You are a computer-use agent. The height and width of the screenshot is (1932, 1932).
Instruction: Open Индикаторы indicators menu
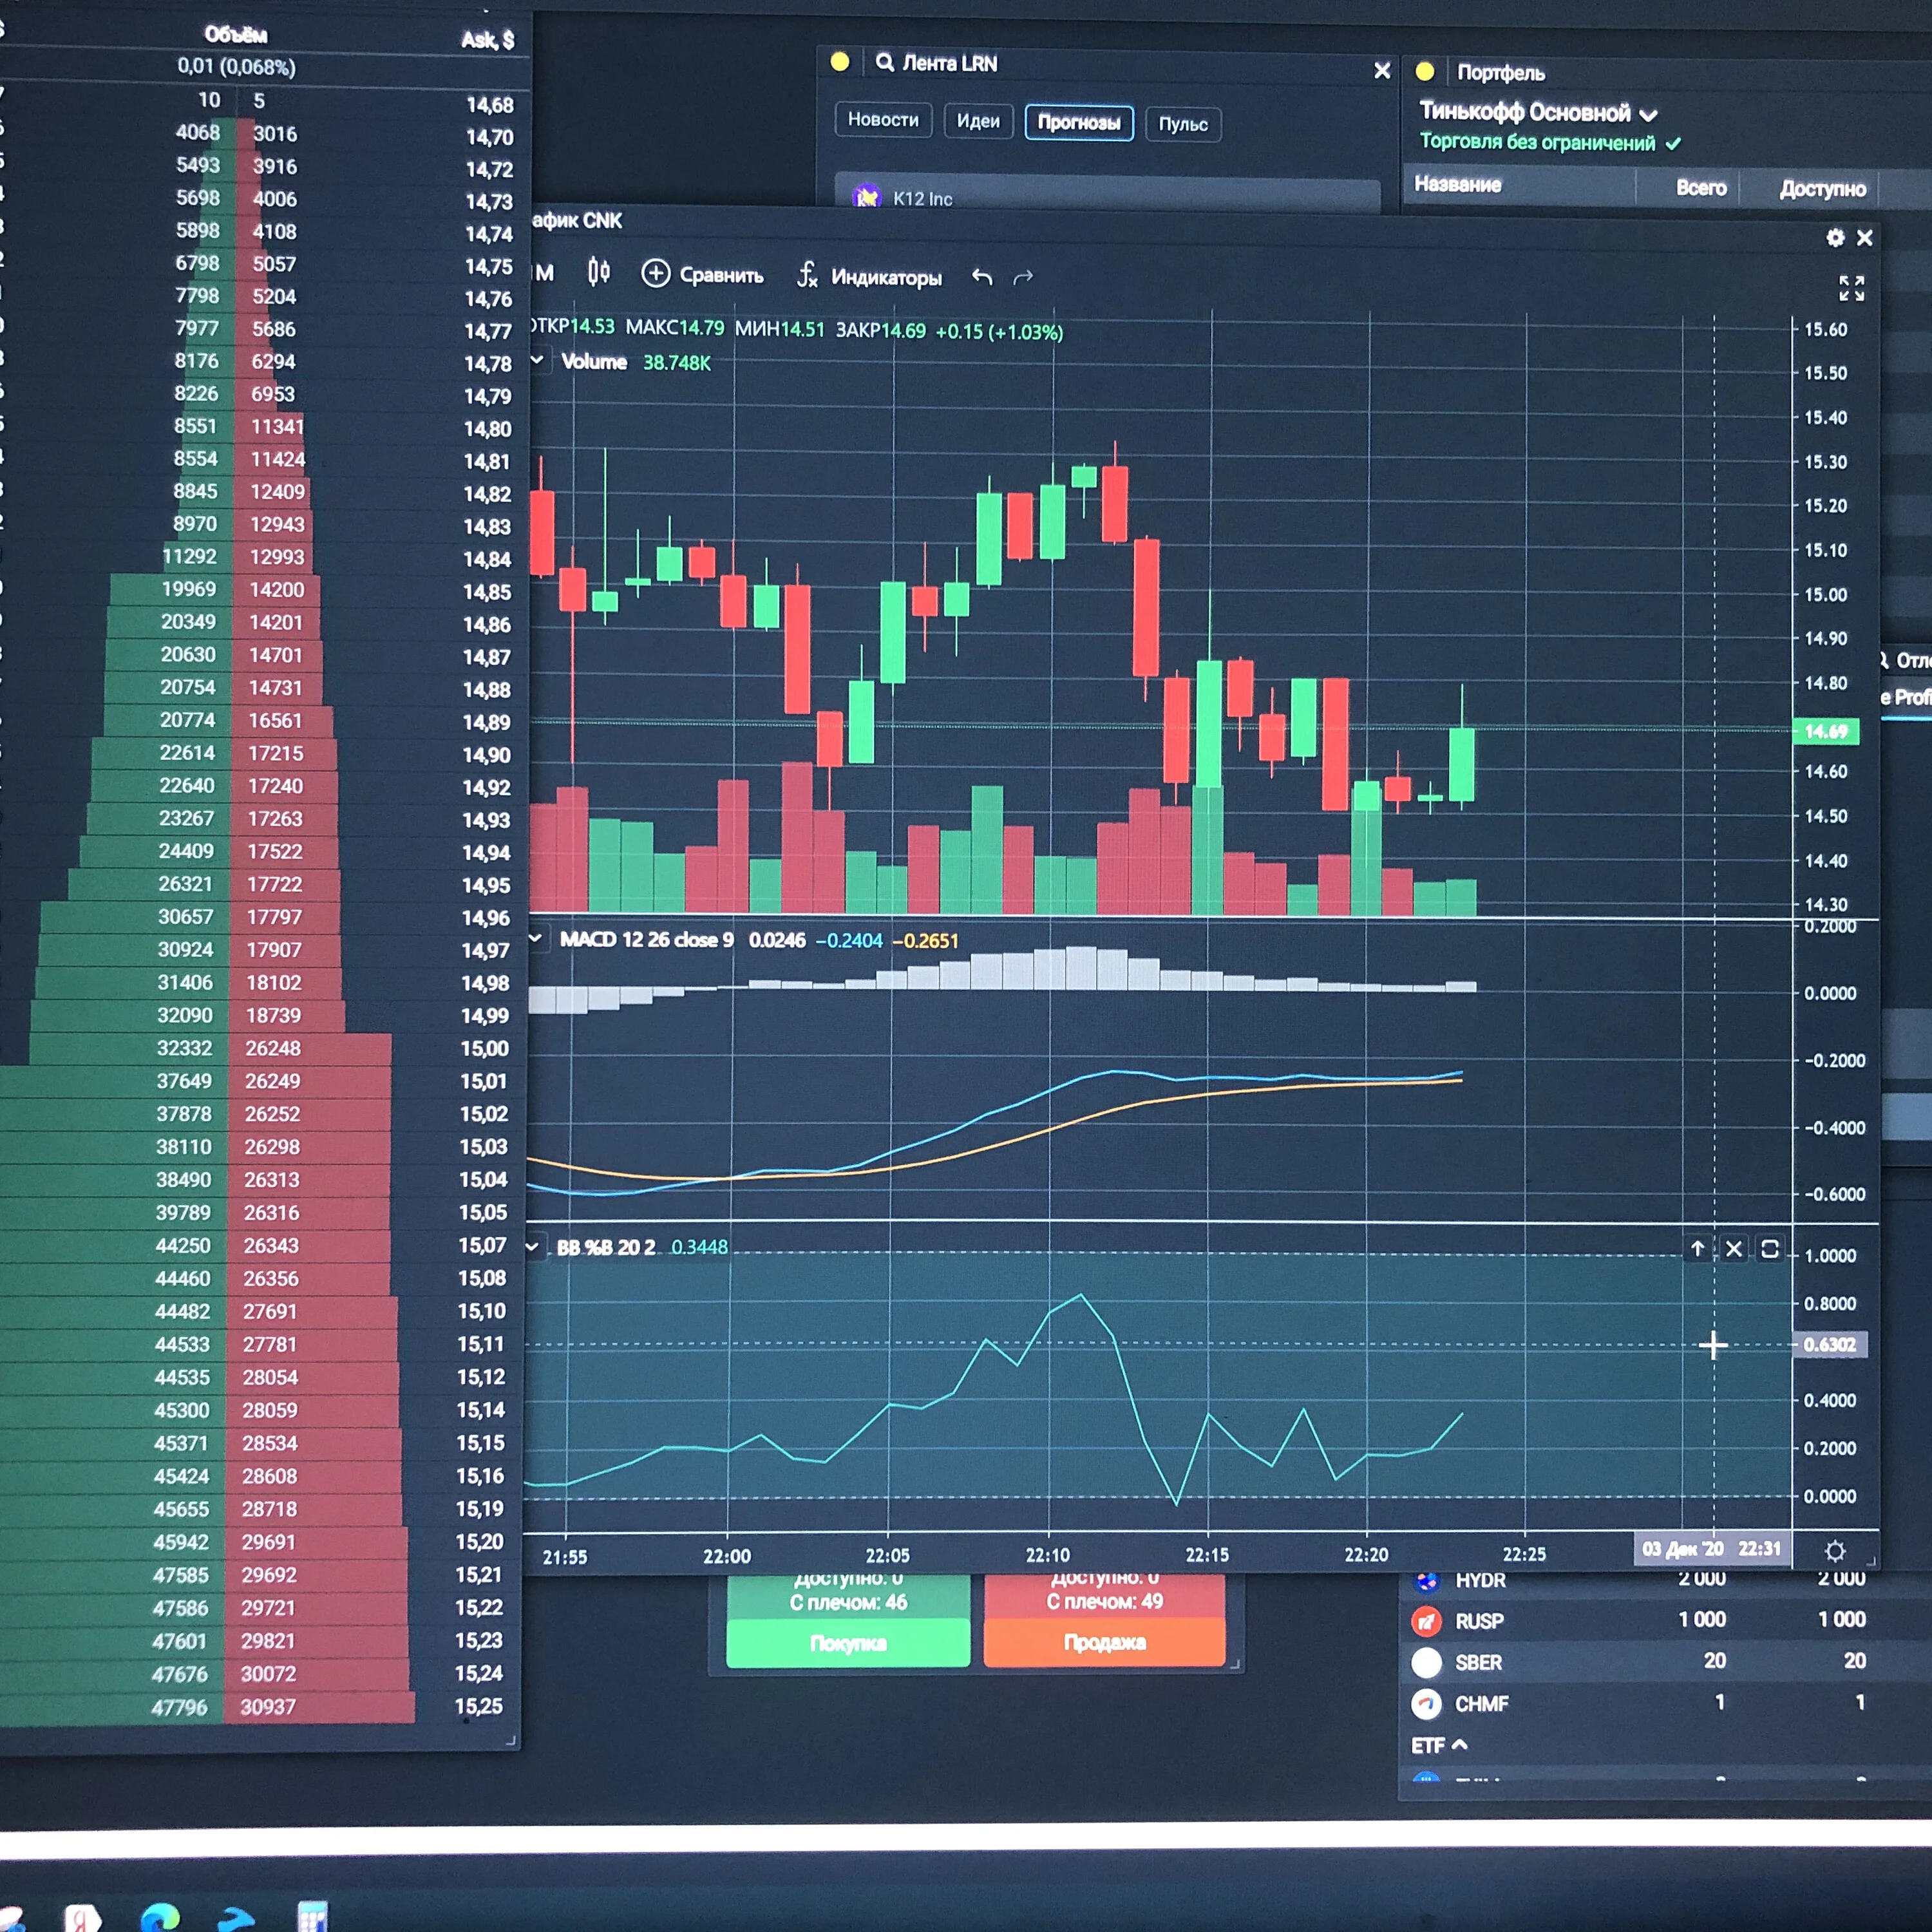click(869, 276)
